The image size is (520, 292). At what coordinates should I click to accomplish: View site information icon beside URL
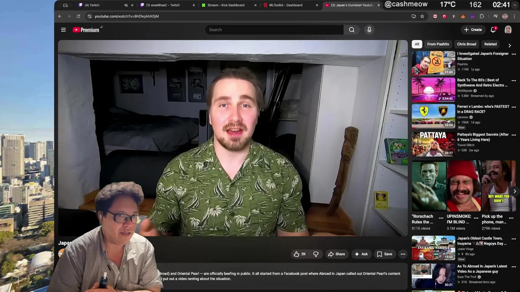pyautogui.click(x=89, y=16)
